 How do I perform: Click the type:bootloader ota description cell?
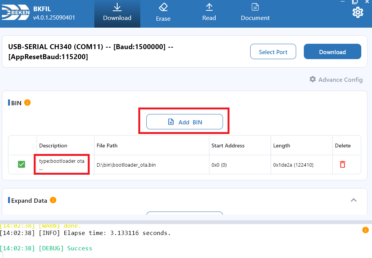[x=62, y=164]
